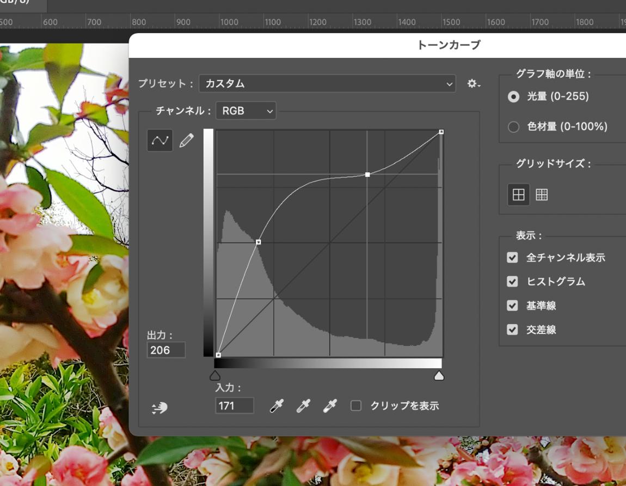Open the preset options gear menu
Viewport: 626px width, 486px height.
474,83
